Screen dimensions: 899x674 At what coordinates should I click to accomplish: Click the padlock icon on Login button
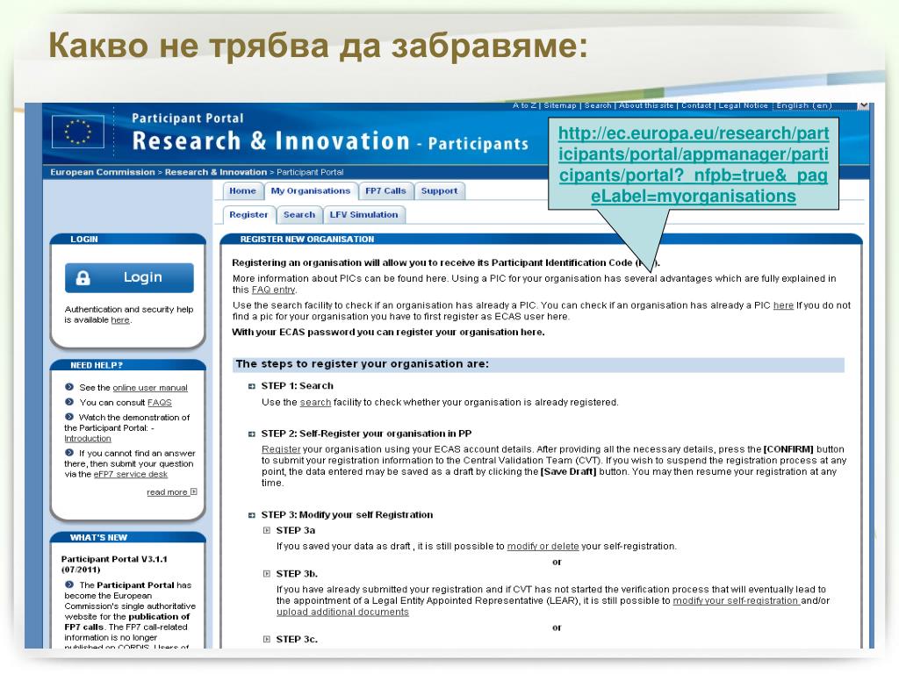(83, 278)
